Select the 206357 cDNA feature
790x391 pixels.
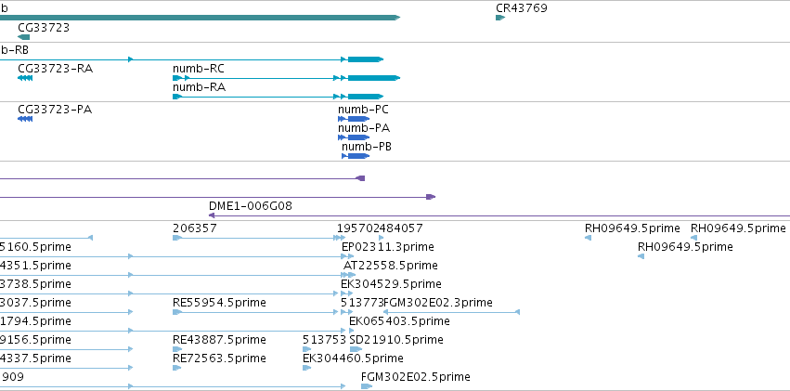260,238
